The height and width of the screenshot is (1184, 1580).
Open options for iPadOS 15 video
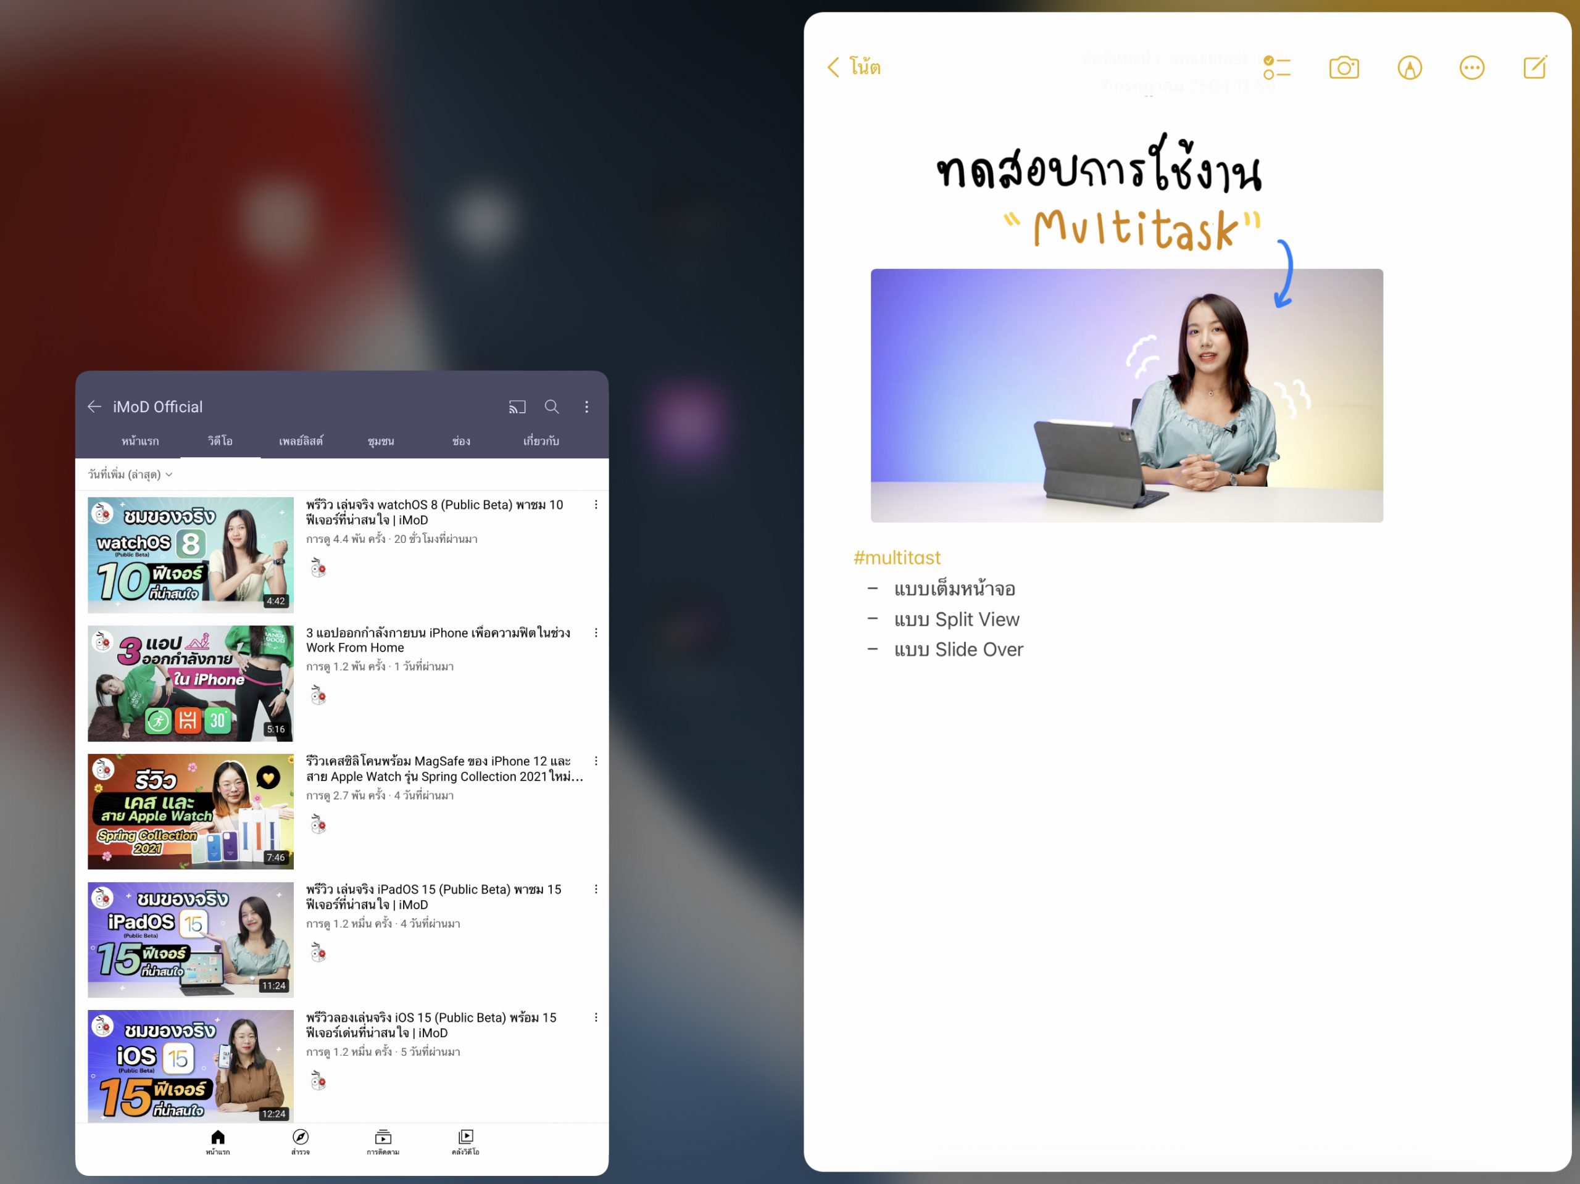tap(596, 890)
